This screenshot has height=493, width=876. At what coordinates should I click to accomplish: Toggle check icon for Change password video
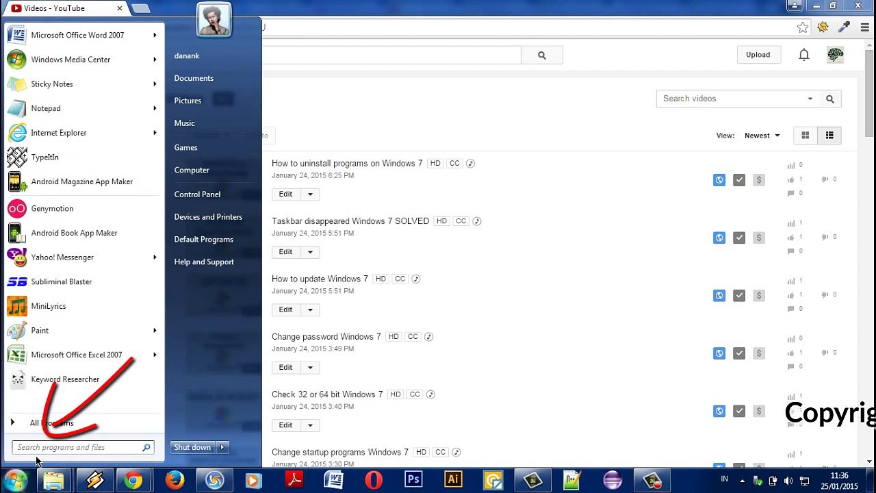click(x=739, y=353)
